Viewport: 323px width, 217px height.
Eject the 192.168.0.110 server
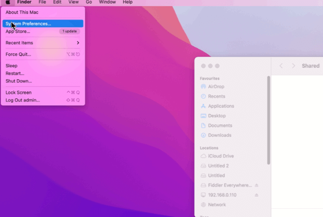[x=256, y=195]
